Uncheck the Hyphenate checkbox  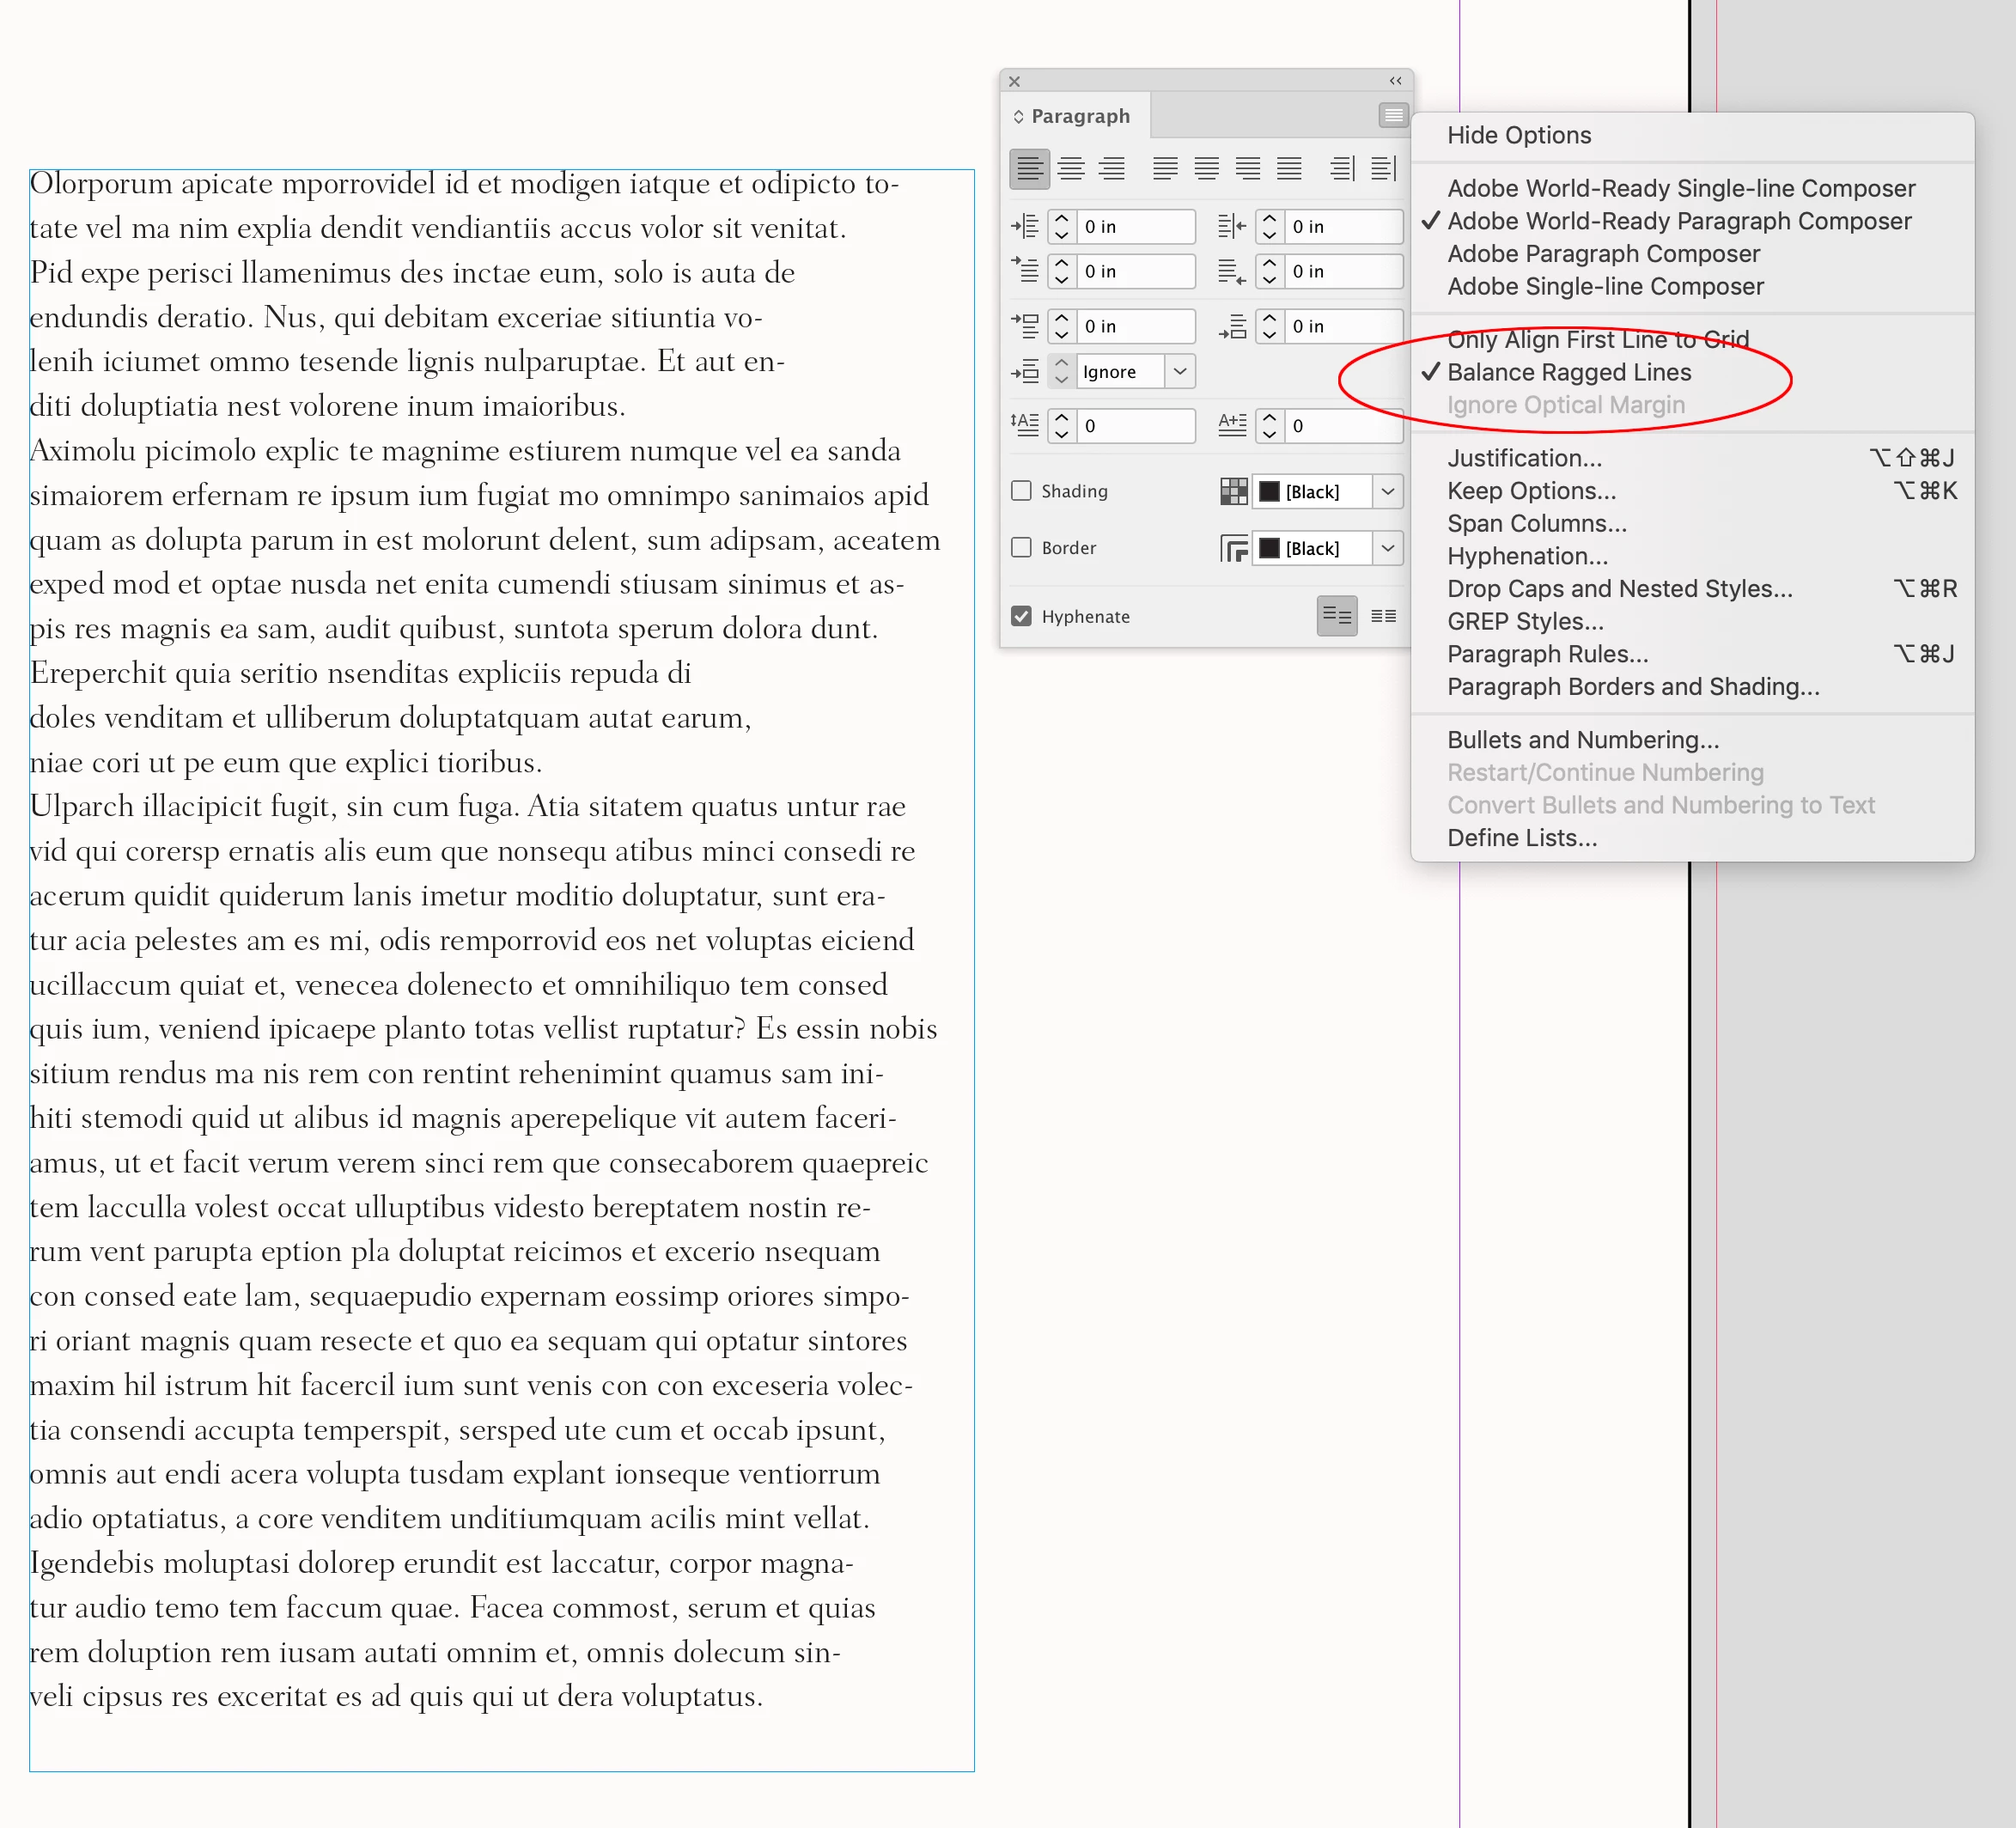coord(1021,616)
